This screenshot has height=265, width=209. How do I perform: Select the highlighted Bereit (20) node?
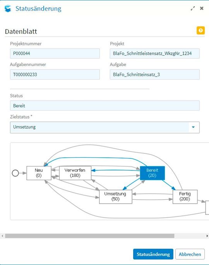(x=152, y=173)
